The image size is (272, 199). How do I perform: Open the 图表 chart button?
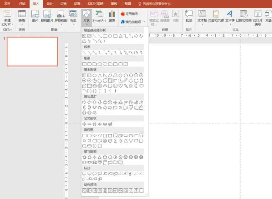(x=112, y=16)
